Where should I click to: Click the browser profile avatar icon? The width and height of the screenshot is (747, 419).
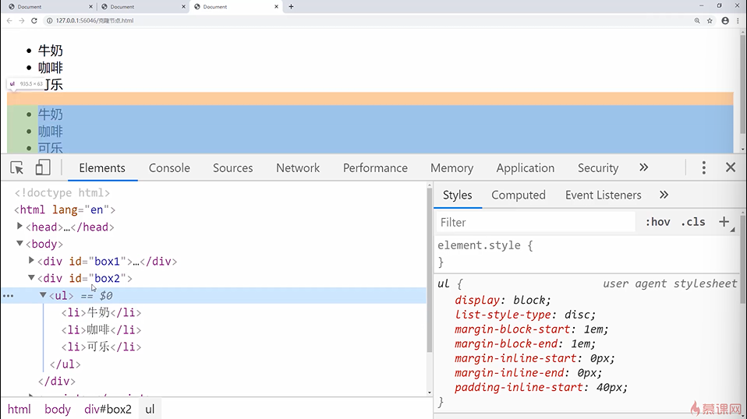[725, 21]
